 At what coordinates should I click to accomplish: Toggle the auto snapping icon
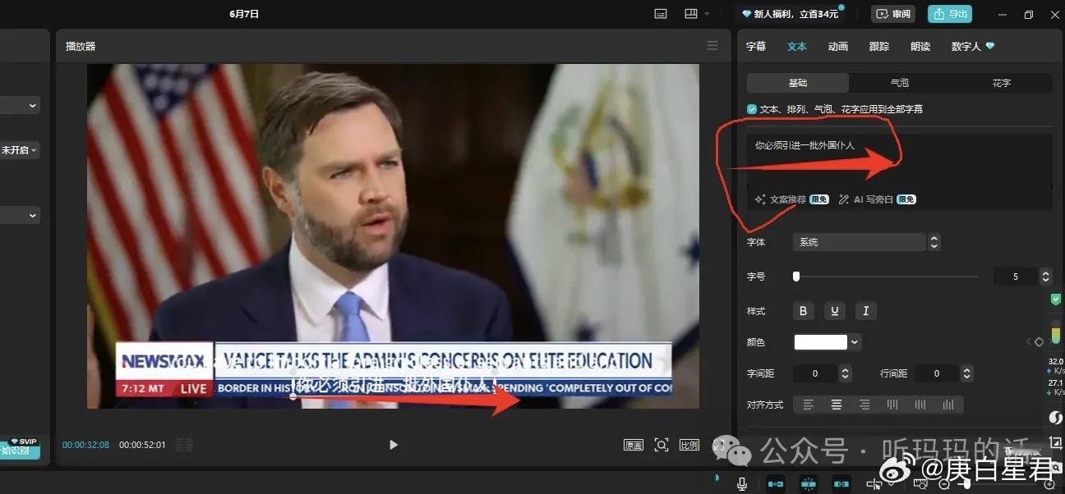[x=809, y=484]
